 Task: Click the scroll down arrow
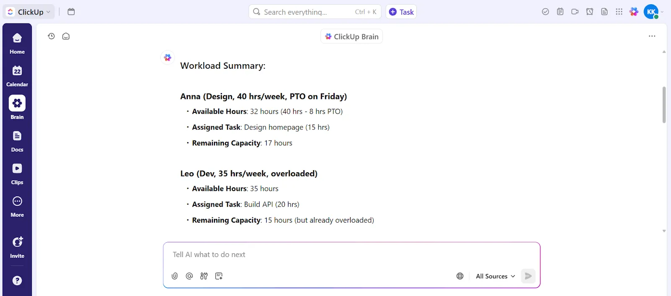pyautogui.click(x=664, y=231)
